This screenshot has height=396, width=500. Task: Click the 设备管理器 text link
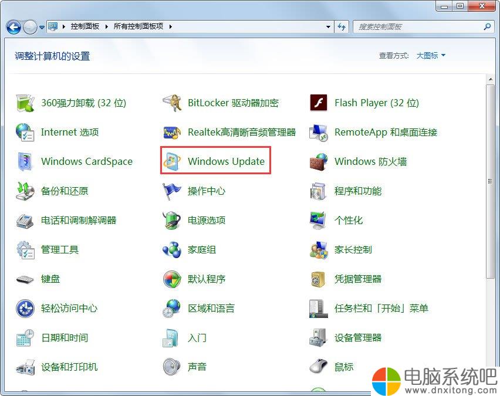click(x=358, y=338)
